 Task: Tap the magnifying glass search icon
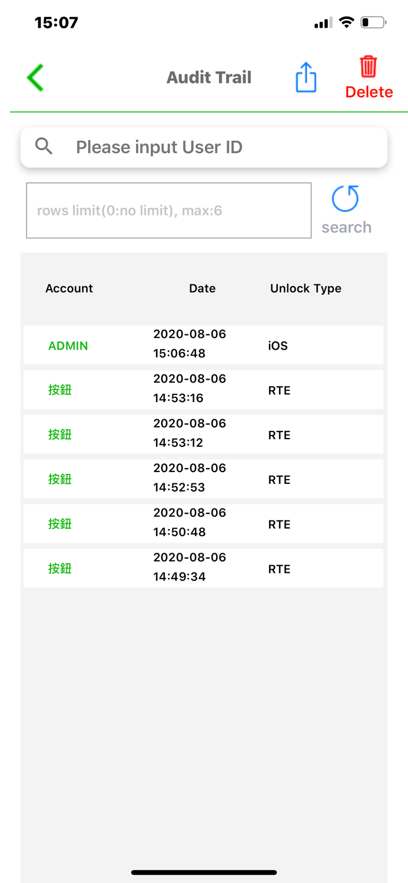(x=44, y=146)
